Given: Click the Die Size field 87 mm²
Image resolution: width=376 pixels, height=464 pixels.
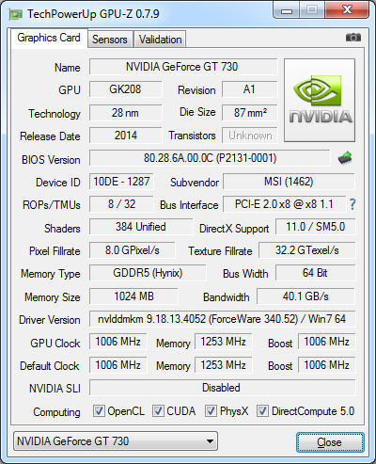Looking at the screenshot, I should pos(250,113).
